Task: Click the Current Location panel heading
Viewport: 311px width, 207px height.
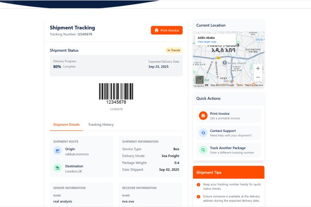Action: point(211,25)
